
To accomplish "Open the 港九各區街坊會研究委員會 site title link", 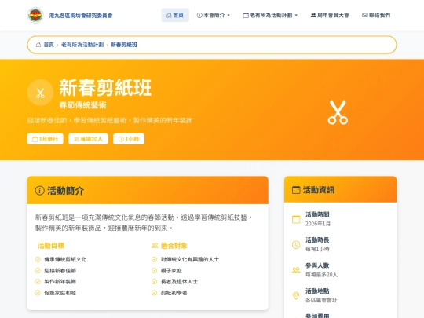I will (81, 16).
